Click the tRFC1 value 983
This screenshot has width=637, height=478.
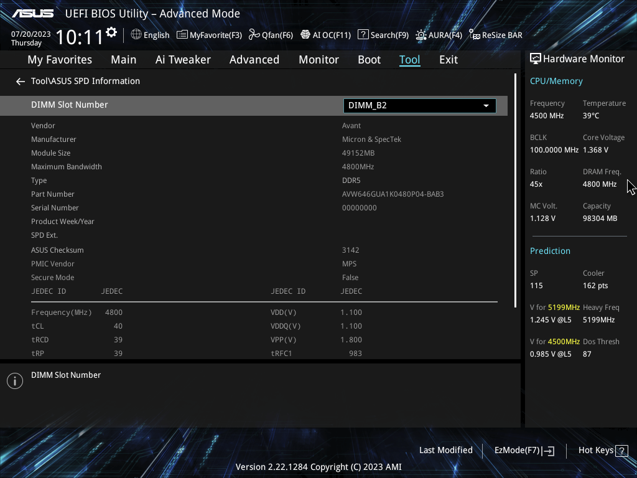click(355, 354)
